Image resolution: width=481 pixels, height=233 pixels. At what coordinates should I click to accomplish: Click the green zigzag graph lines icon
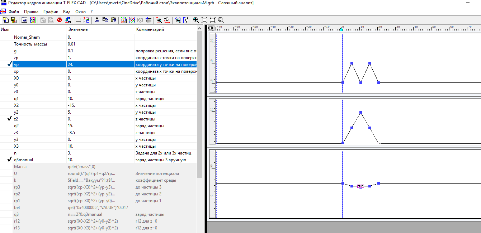click(132, 20)
